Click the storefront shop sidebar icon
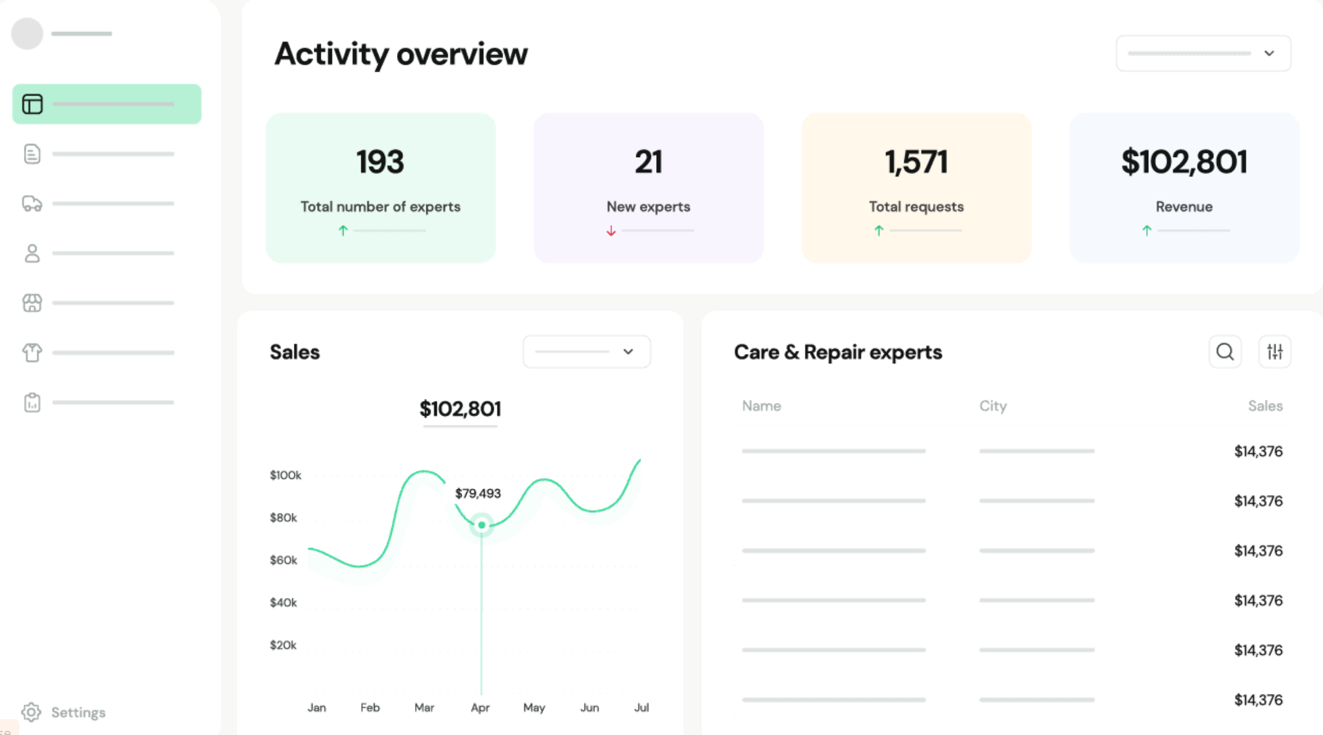Viewport: 1323px width, 735px height. (32, 303)
